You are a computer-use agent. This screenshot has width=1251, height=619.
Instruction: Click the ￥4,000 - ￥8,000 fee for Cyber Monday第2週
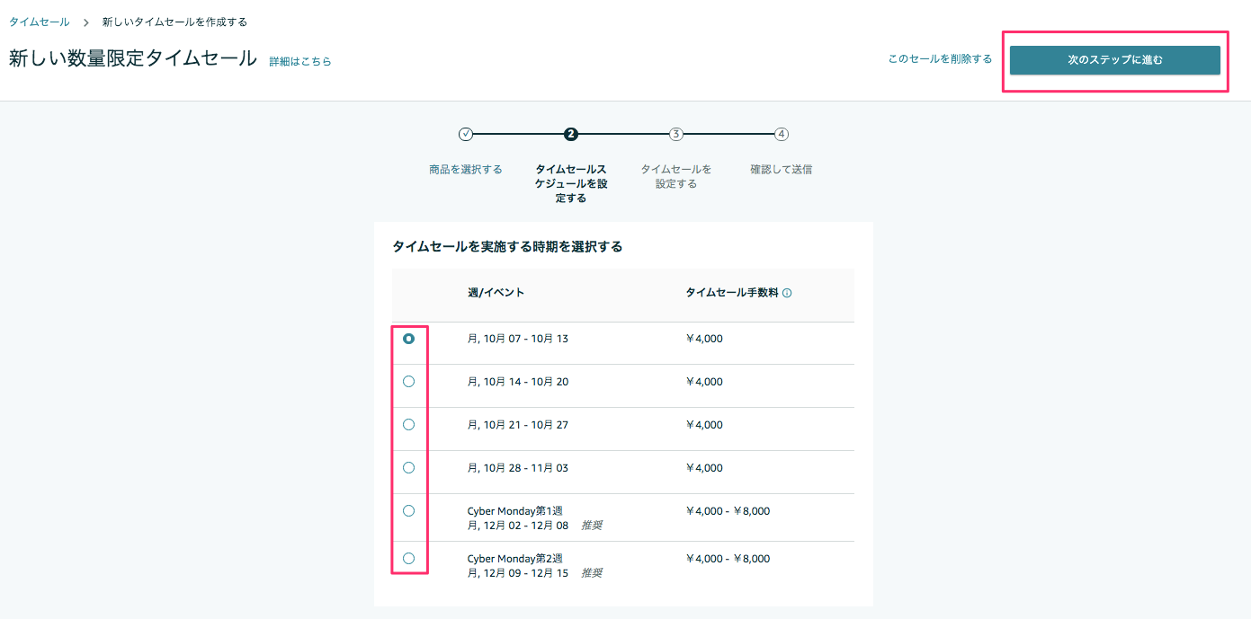[x=728, y=559]
